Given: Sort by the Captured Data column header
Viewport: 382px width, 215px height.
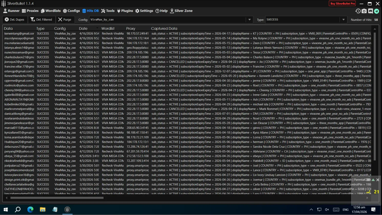Looking at the screenshot, I should [x=164, y=28].
